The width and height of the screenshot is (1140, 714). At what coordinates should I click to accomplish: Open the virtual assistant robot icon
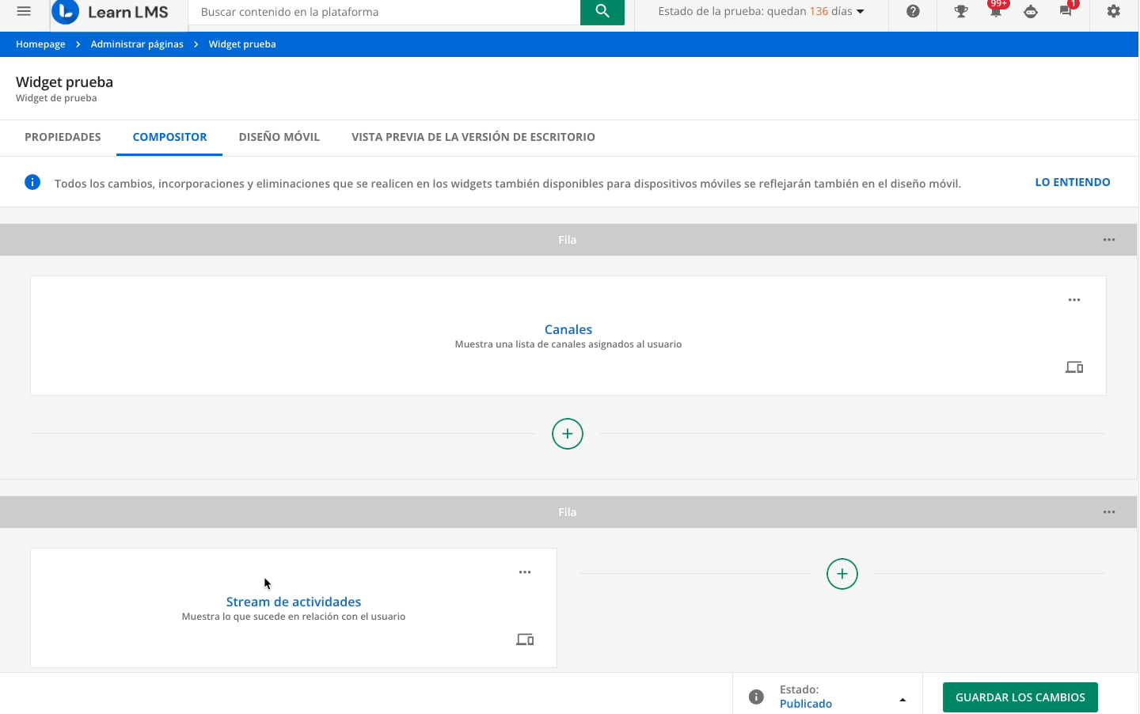click(1031, 12)
